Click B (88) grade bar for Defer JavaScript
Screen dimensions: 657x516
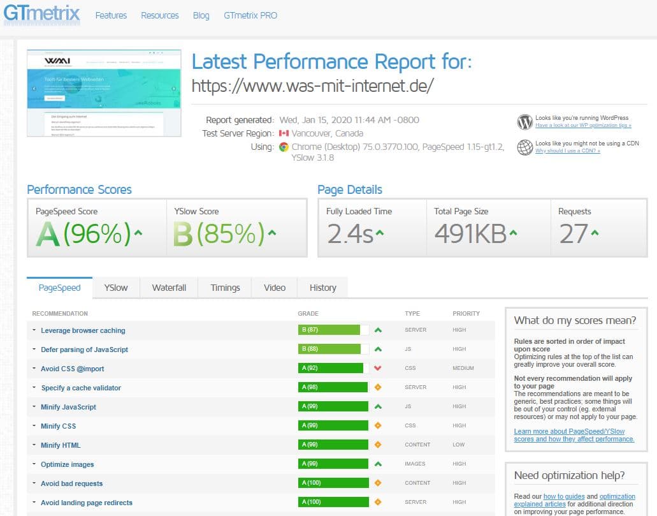pyautogui.click(x=333, y=349)
